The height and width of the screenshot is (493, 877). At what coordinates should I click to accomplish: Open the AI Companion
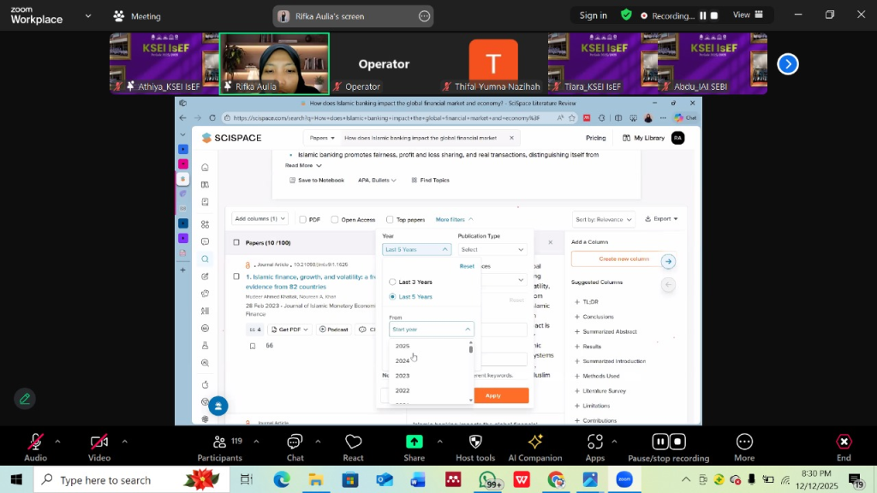(x=534, y=443)
